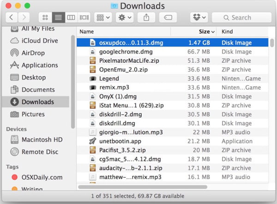Switch to icon view in toolbar

[x=46, y=18]
